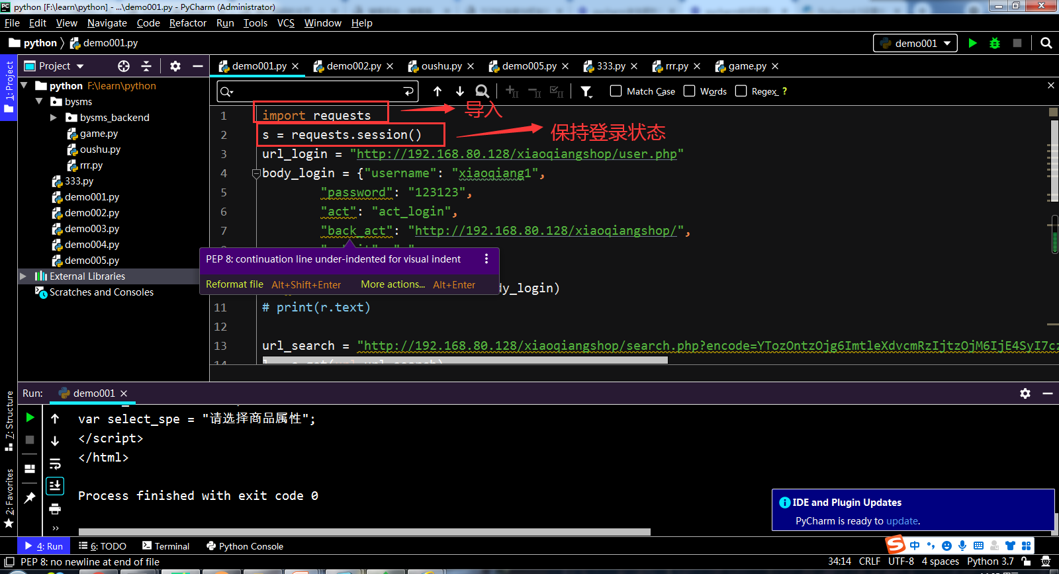Screen dimensions: 1059x574
Task: Hide the Project tool window
Action: tap(197, 66)
